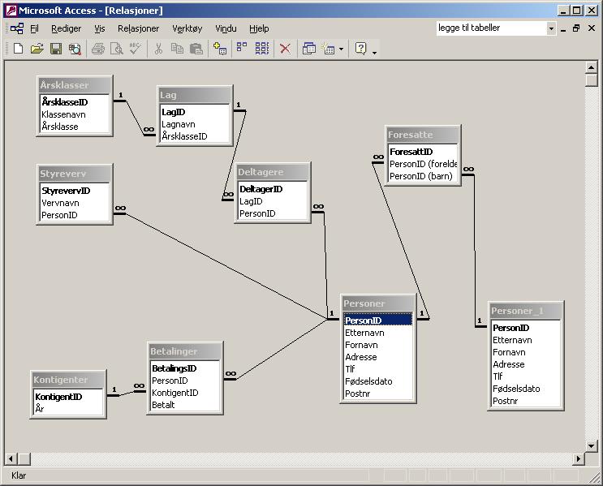Minimize the inner Relasjoner document window

click(563, 28)
